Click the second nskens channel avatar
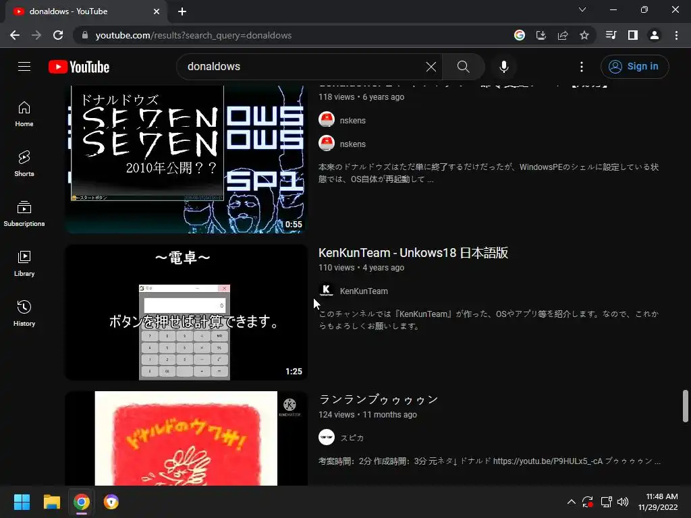The height and width of the screenshot is (518, 691). click(327, 144)
